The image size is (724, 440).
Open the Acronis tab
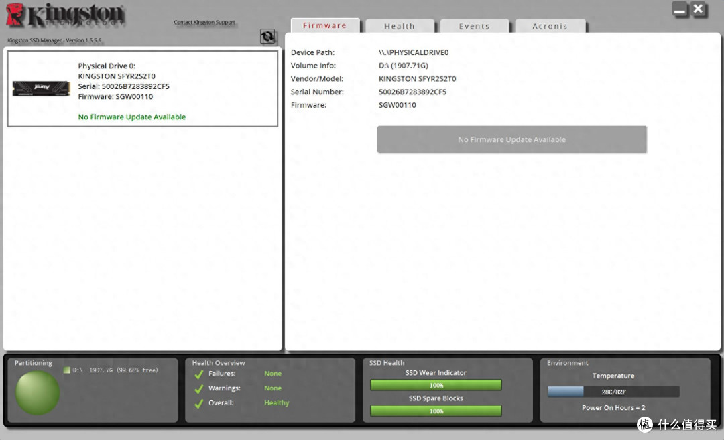point(550,26)
